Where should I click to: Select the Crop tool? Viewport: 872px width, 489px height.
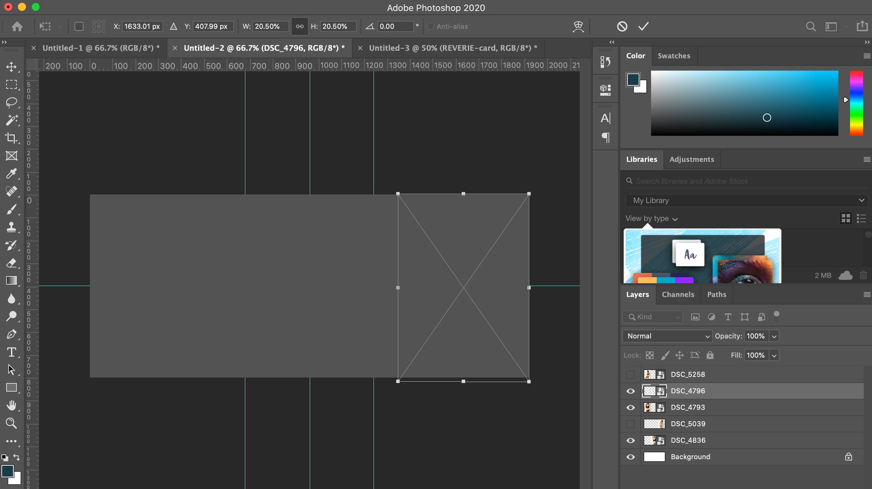point(11,138)
